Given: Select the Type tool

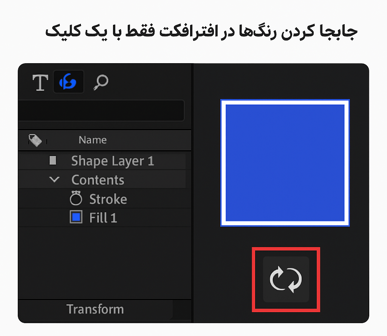Looking at the screenshot, I should 40,82.
